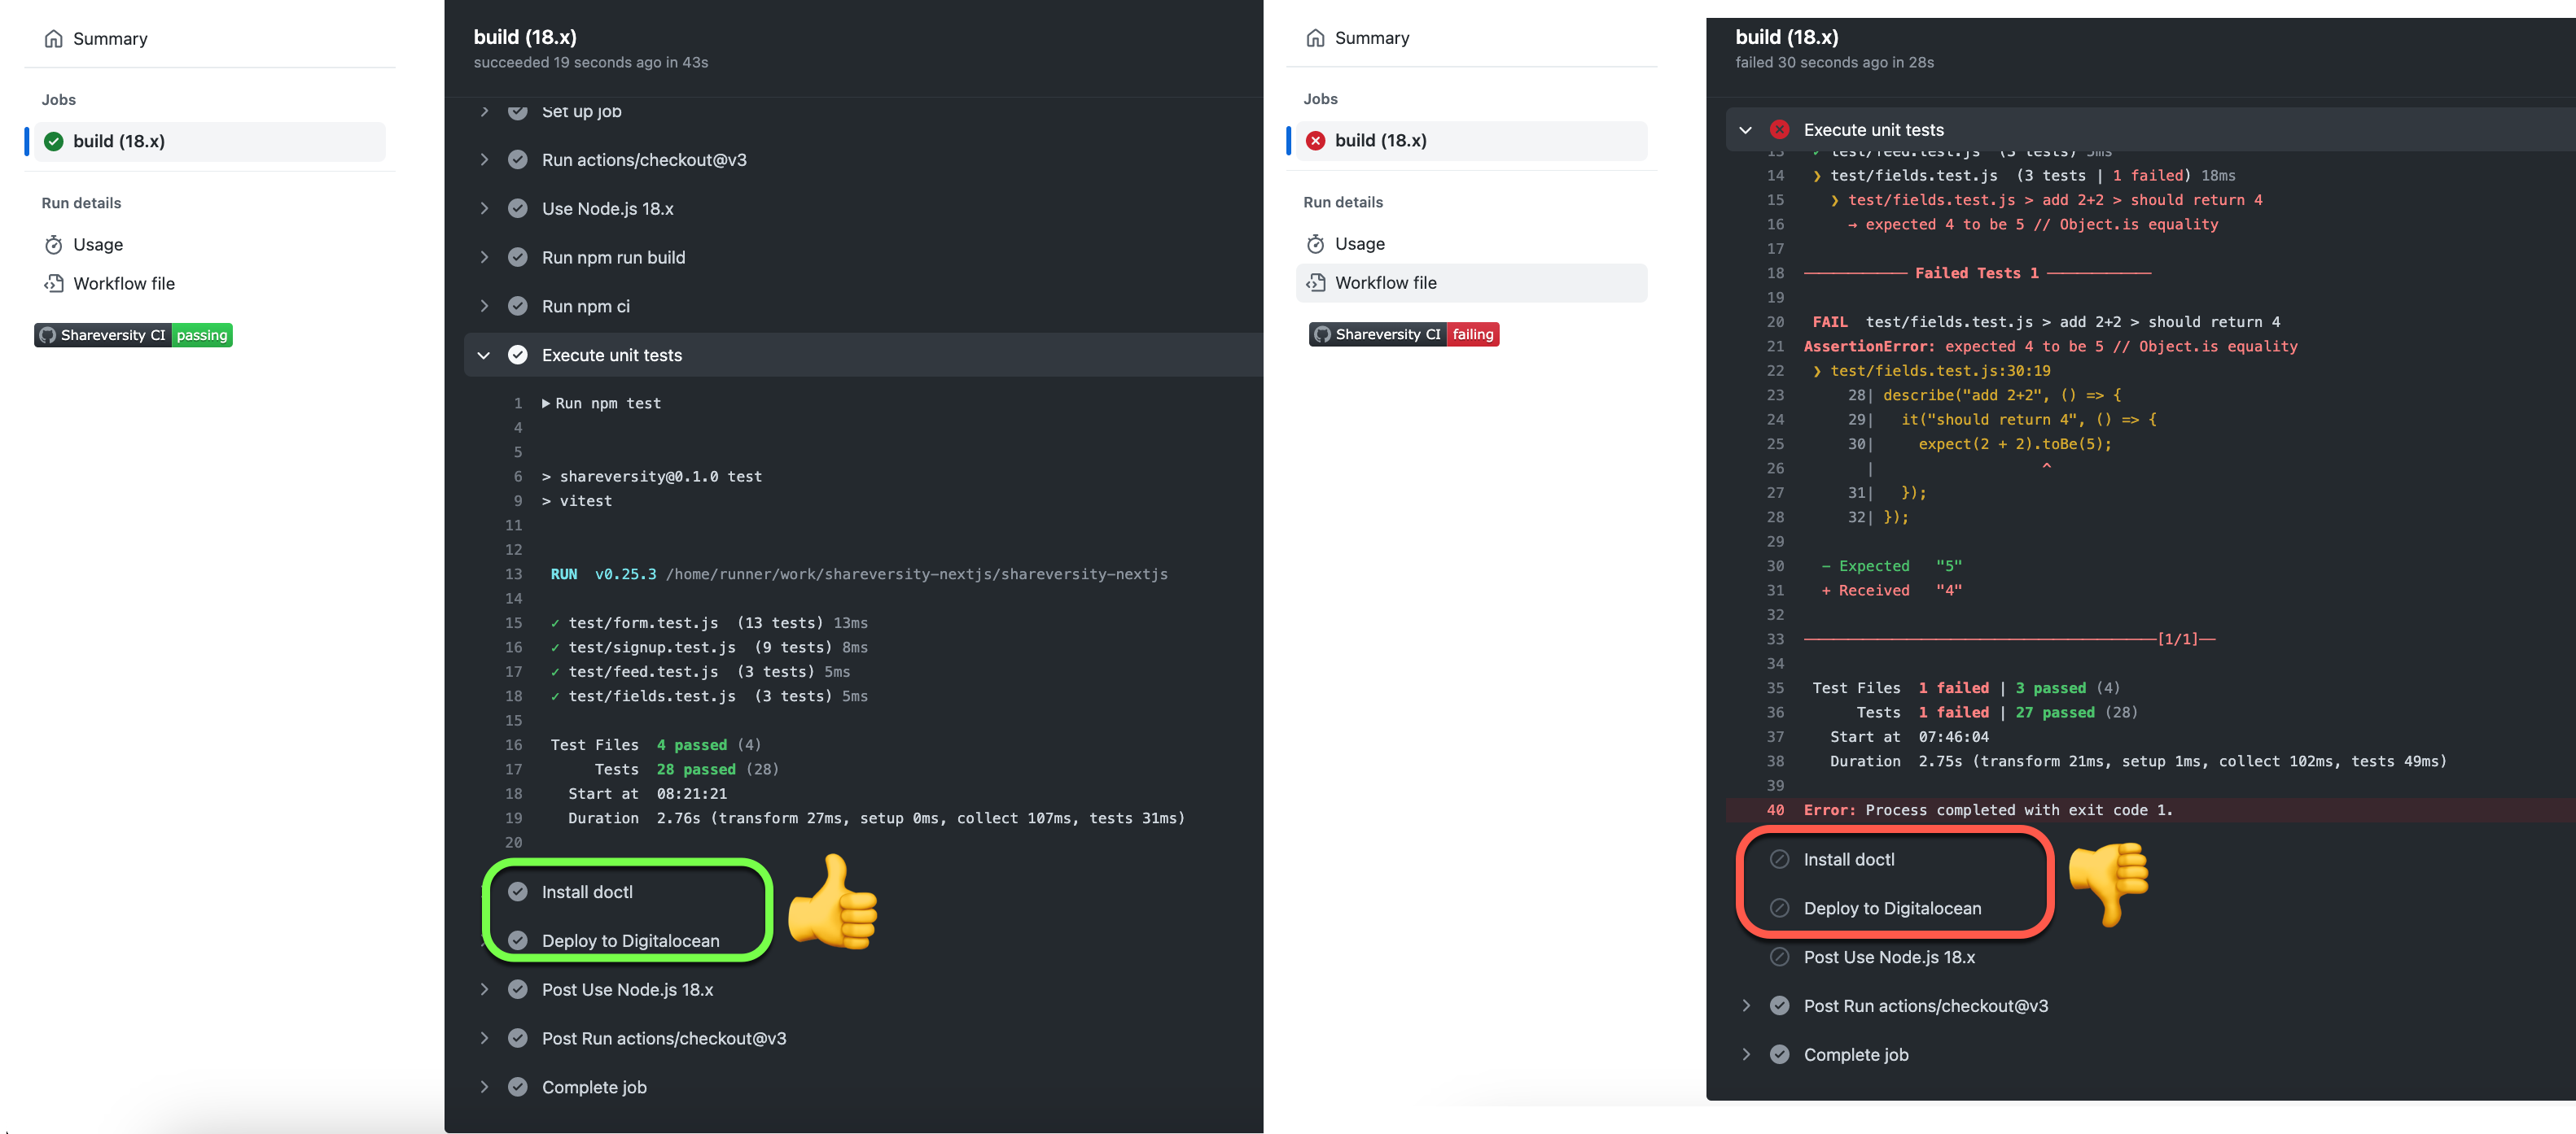This screenshot has height=1134, width=2576.
Task: Click the green check icon on build (18.x) job
Action: coord(54,141)
